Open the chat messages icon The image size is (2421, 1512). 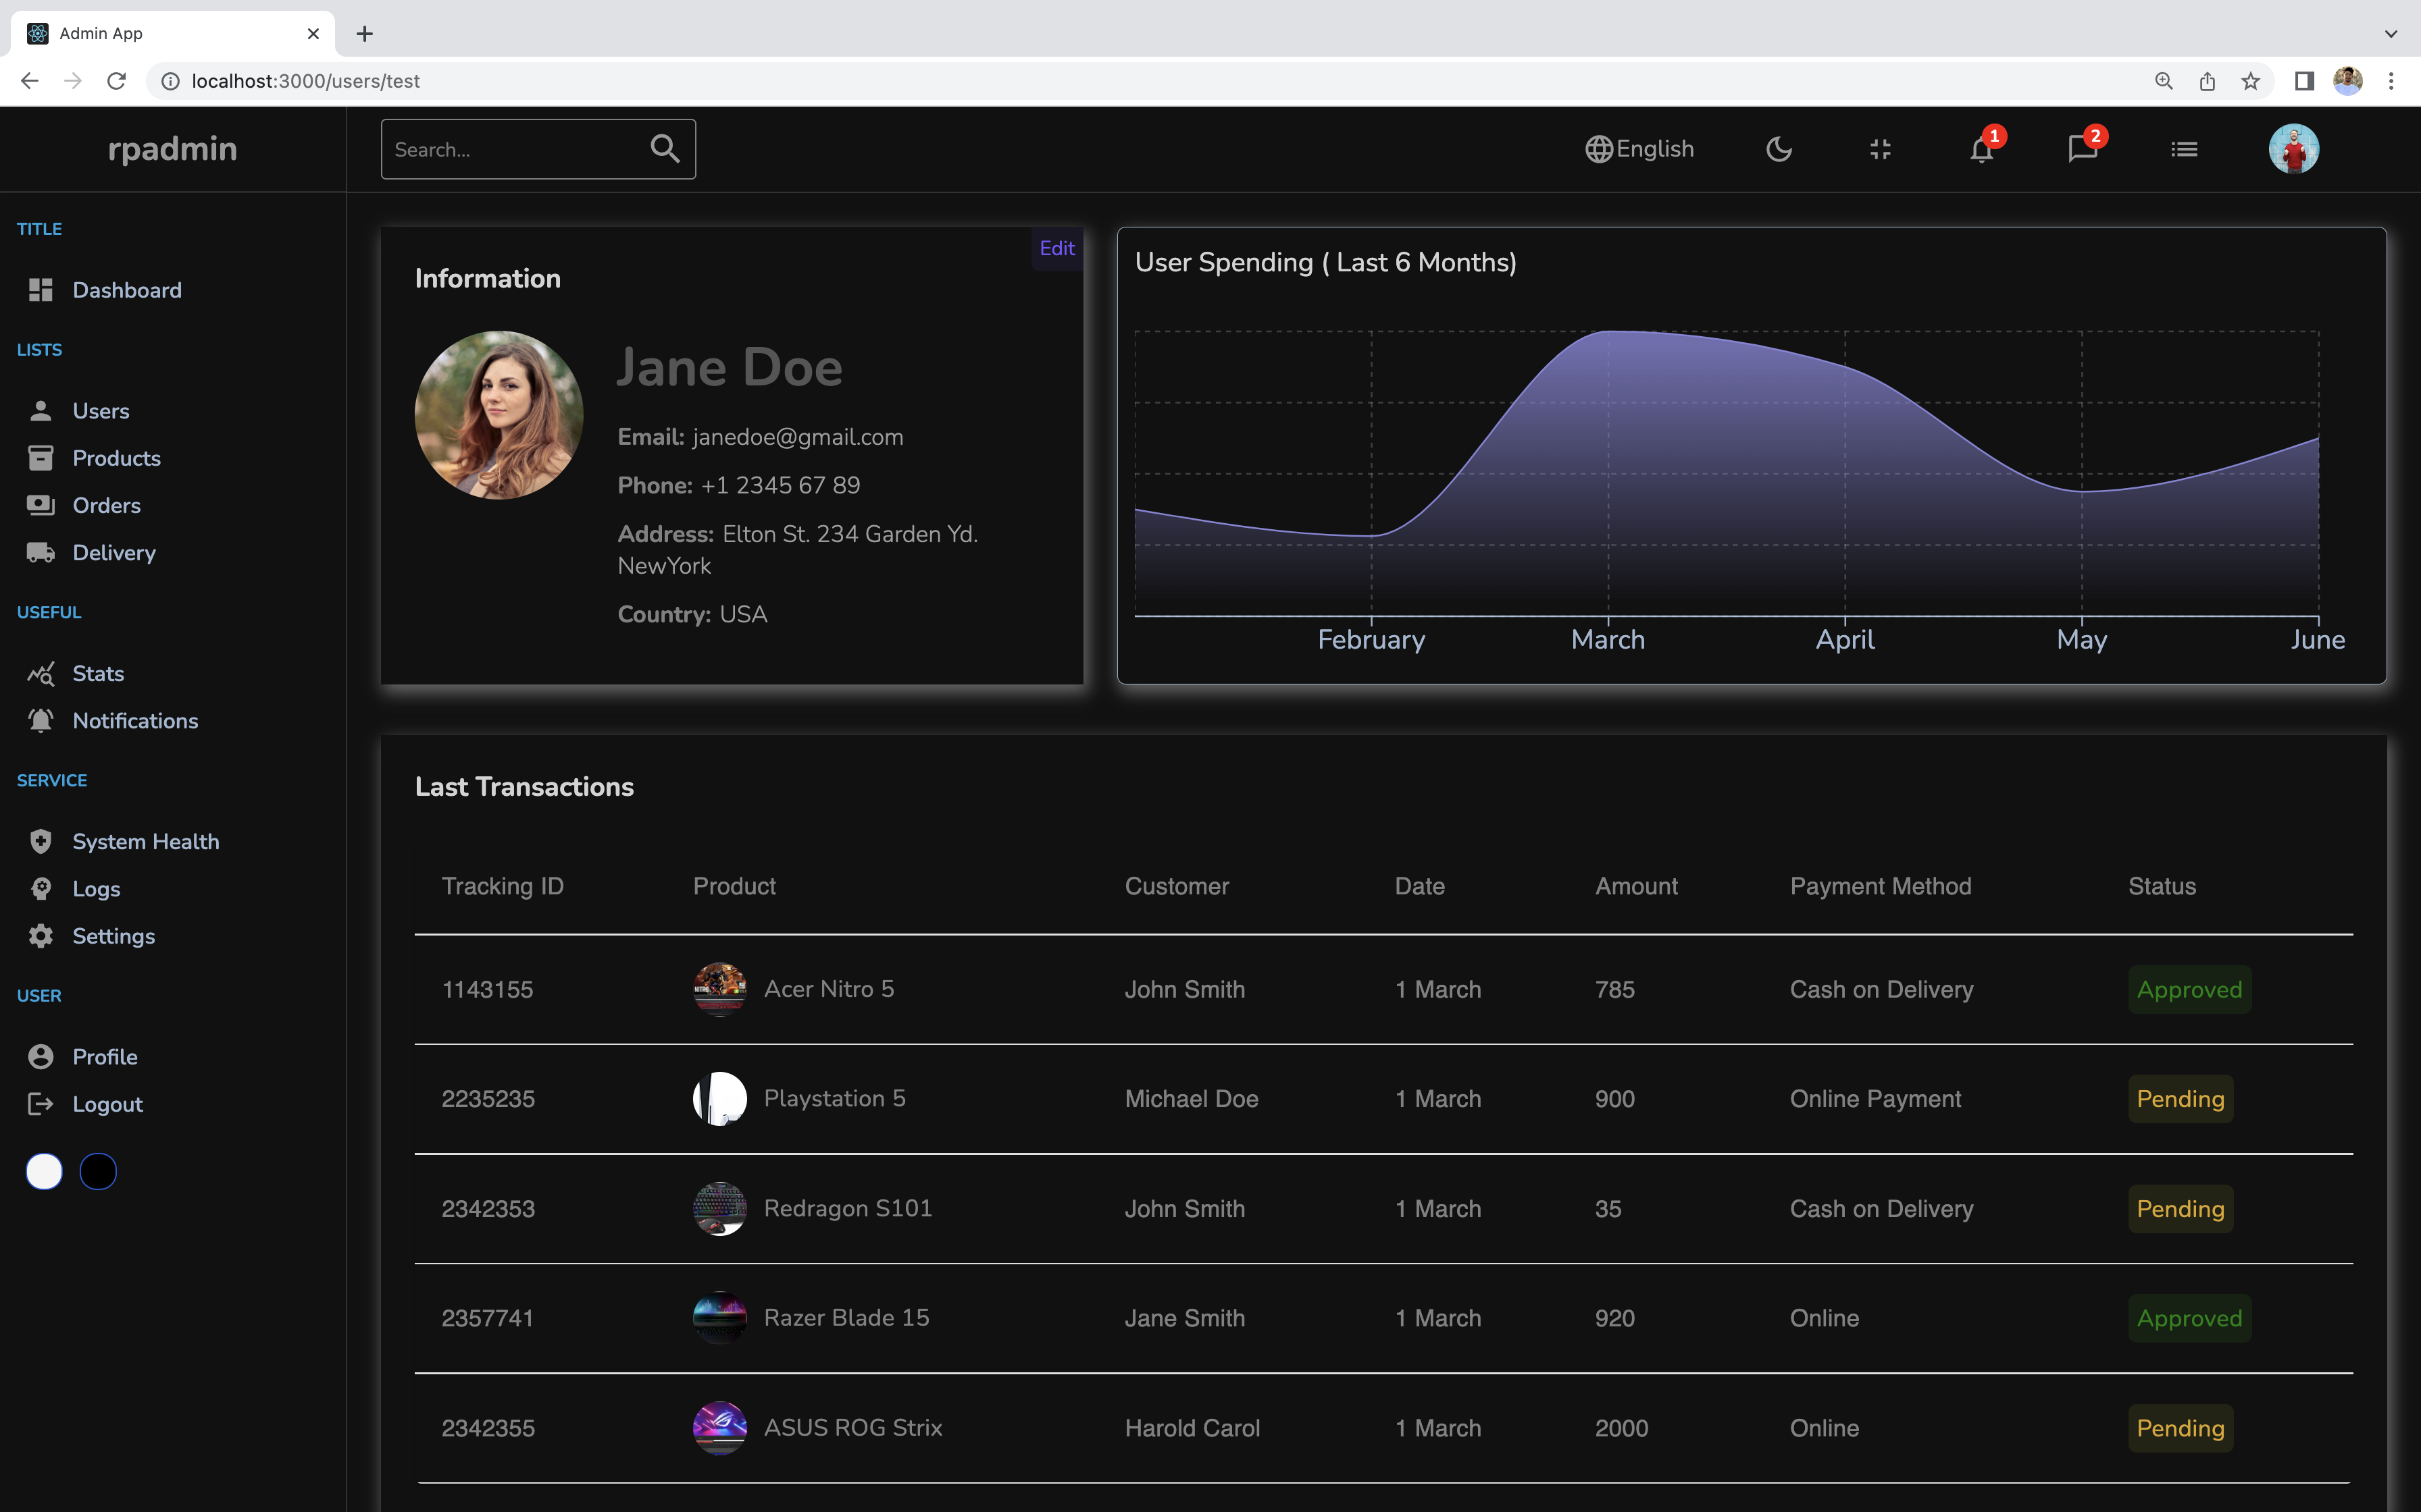click(x=2083, y=150)
